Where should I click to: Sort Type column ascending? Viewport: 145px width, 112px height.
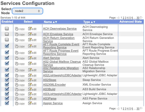click(92, 22)
